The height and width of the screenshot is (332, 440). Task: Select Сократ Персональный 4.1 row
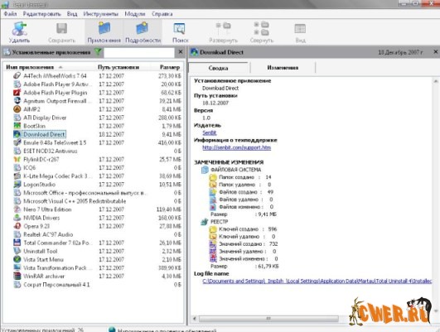[x=97, y=285]
